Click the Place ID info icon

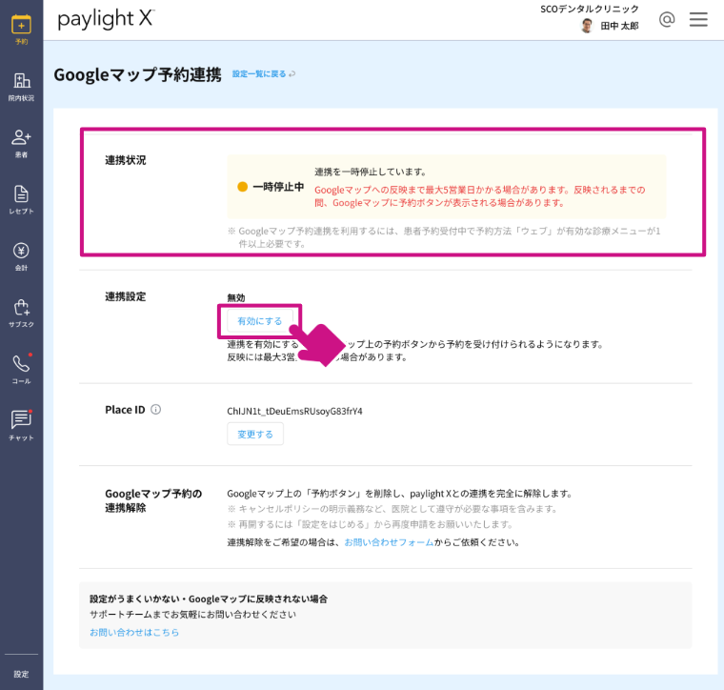156,409
